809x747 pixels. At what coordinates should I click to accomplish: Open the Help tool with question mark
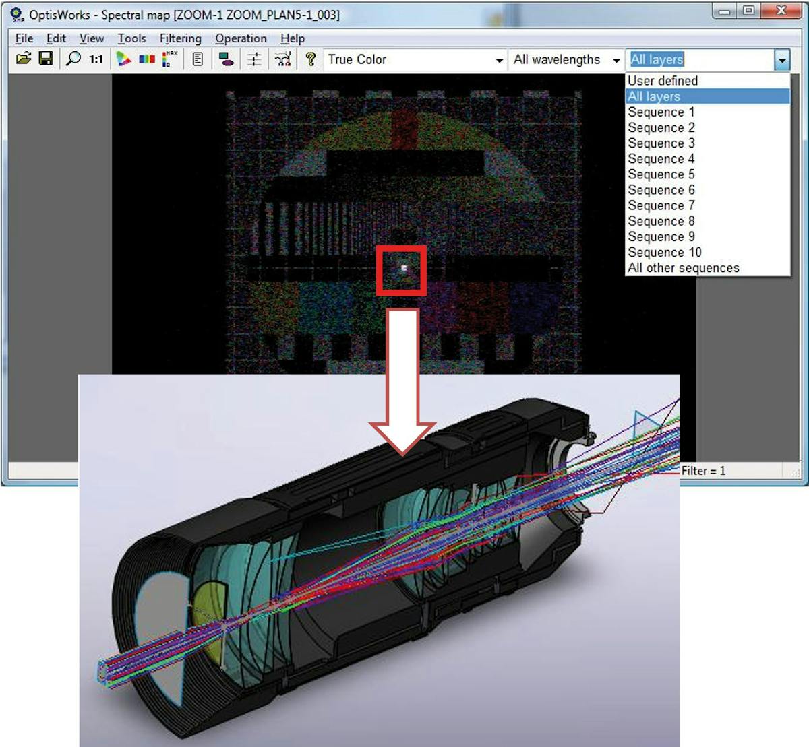pyautogui.click(x=309, y=59)
